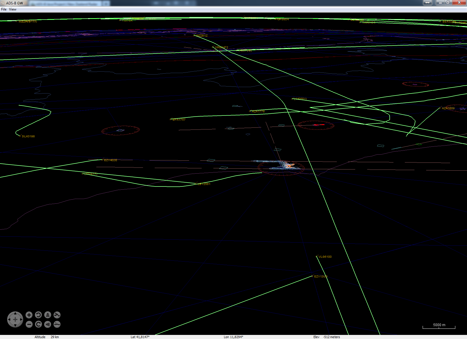Image resolution: width=467 pixels, height=339 pixels.
Task: Open the File menu
Action: pos(4,9)
